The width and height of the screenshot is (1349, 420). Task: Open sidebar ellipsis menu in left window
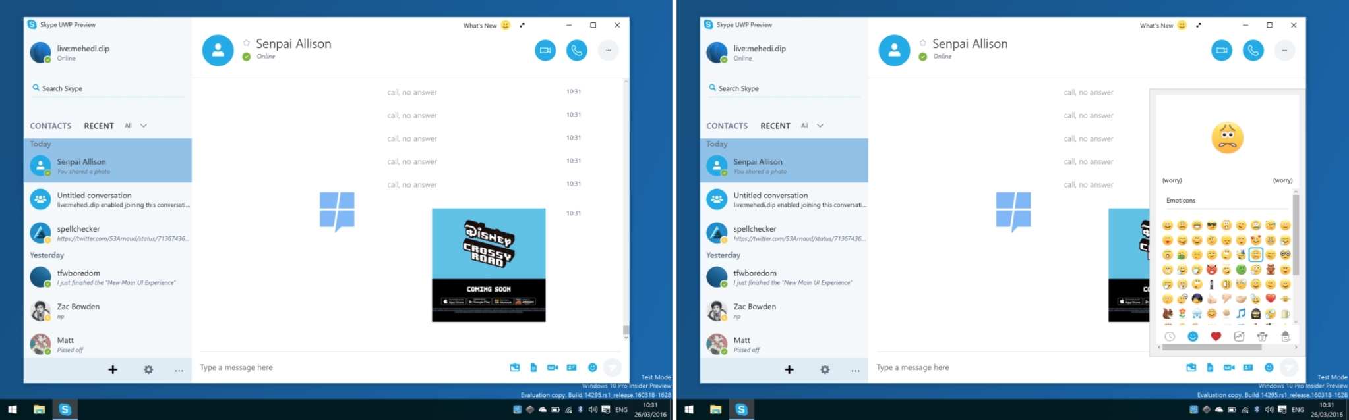(x=179, y=370)
